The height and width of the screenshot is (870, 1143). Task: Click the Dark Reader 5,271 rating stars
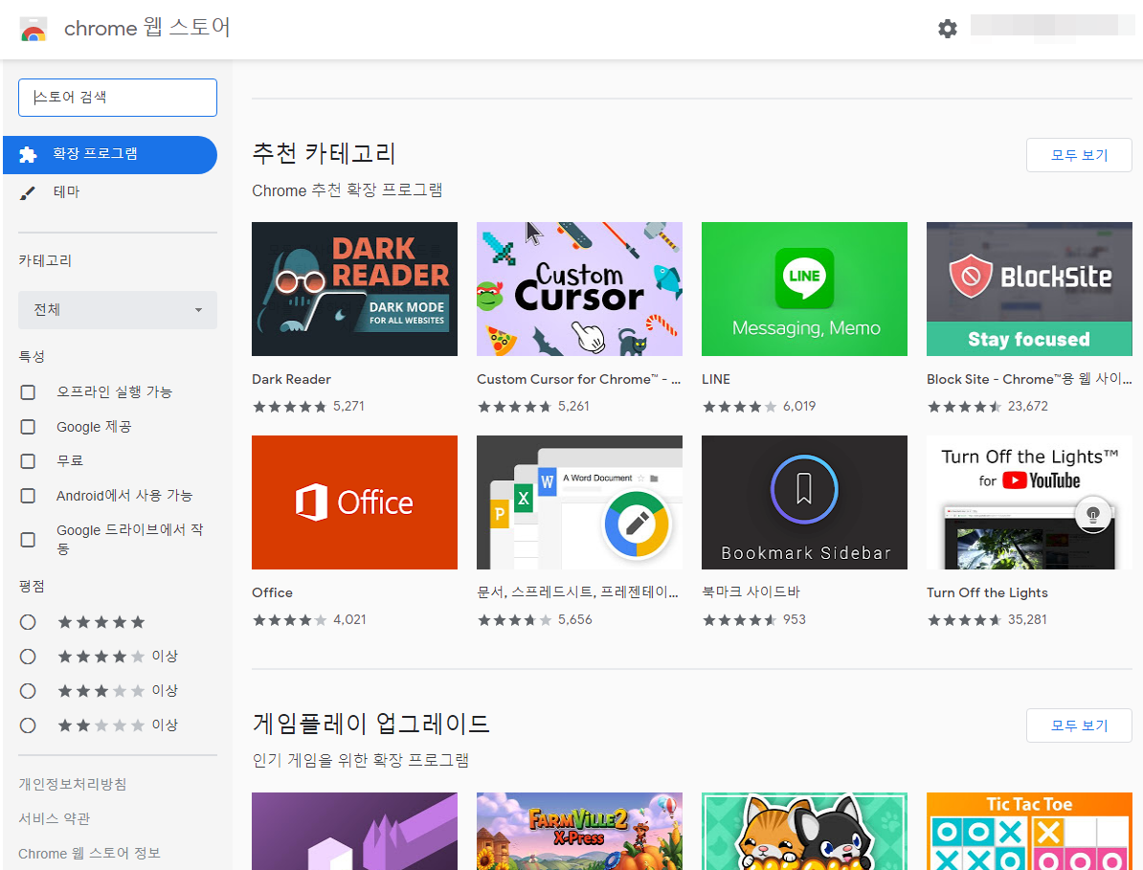289,407
